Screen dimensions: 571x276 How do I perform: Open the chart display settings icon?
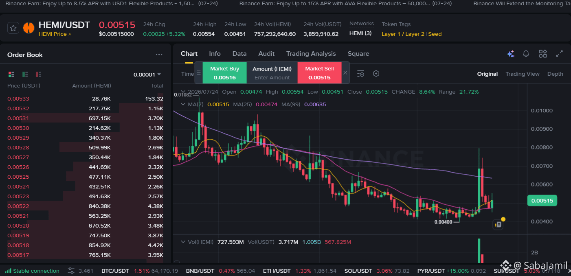(x=361, y=74)
